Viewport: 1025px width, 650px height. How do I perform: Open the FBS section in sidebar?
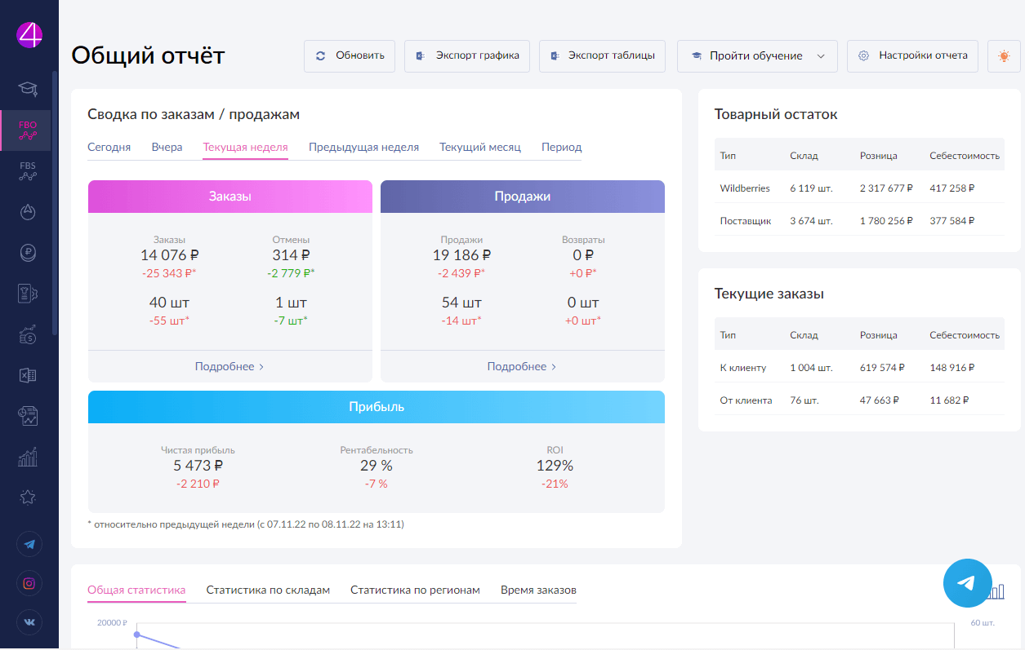pos(29,170)
